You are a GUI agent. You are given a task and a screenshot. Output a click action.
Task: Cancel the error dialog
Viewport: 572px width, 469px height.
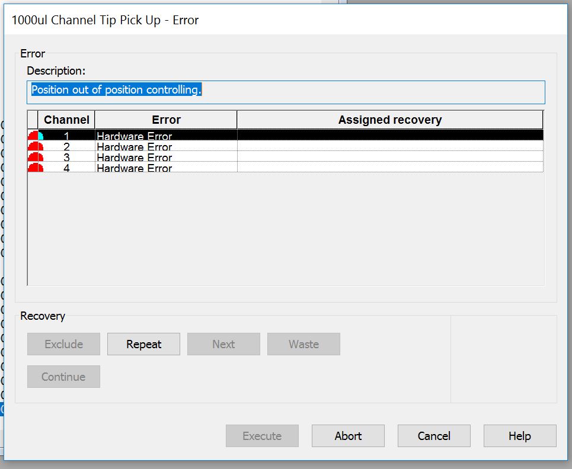[x=434, y=436]
